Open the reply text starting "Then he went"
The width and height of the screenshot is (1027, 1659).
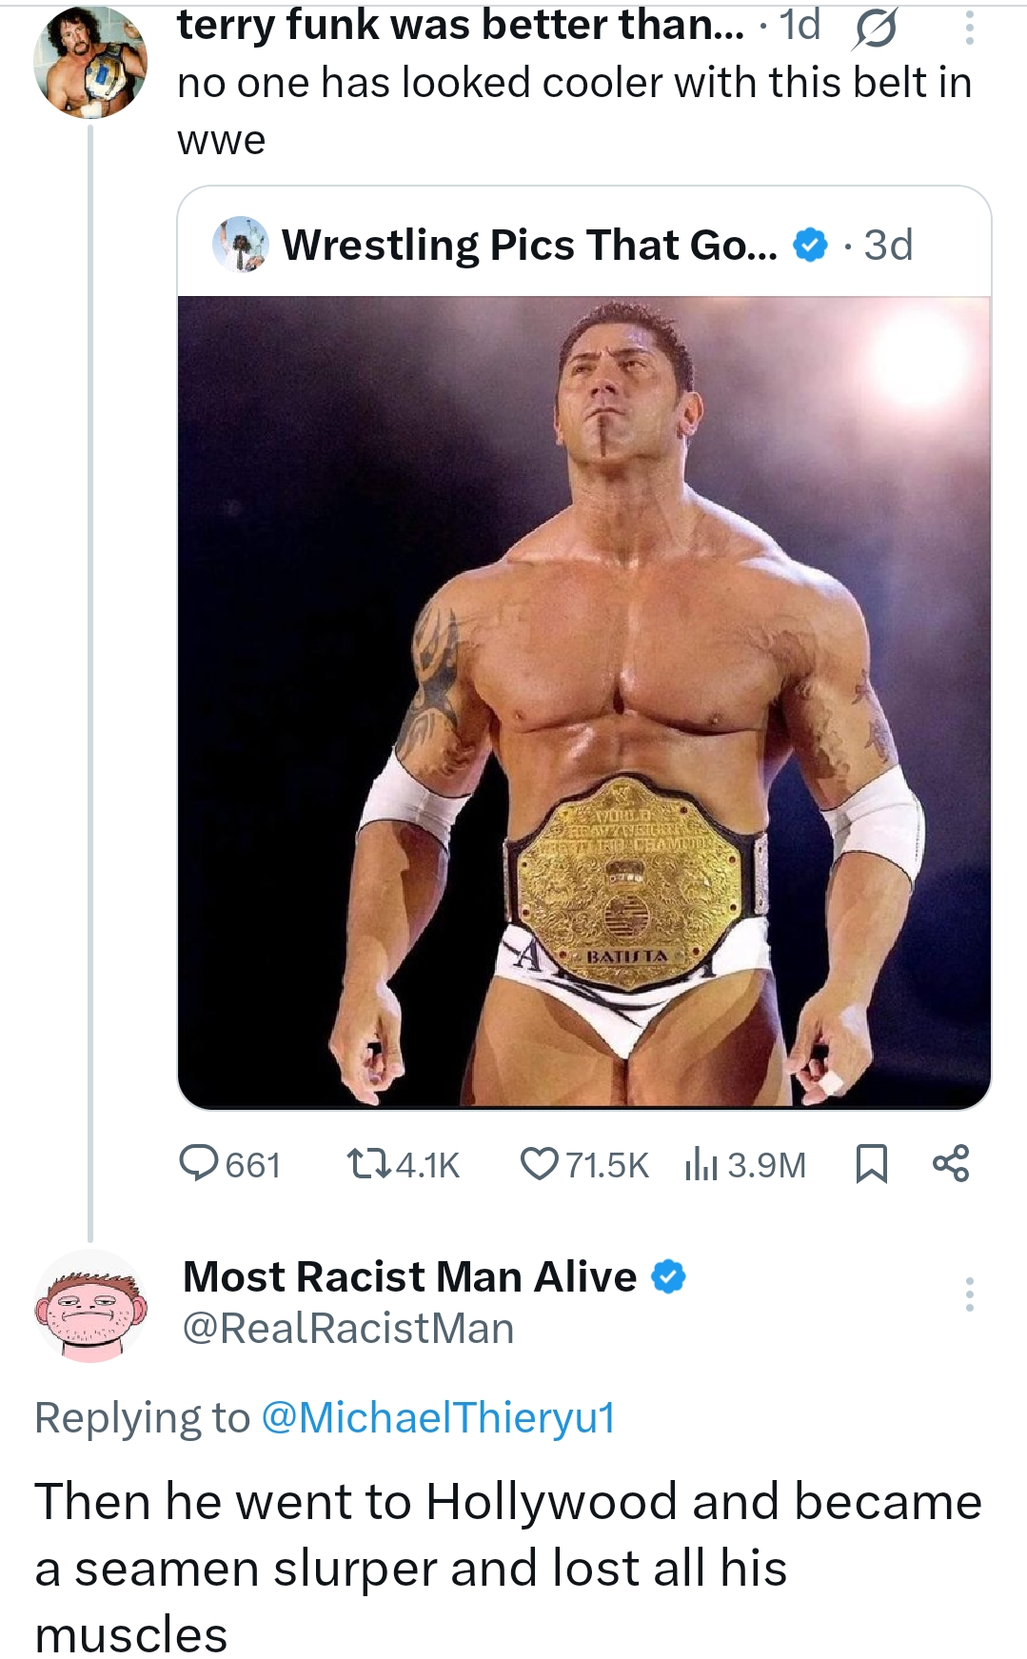point(508,1567)
